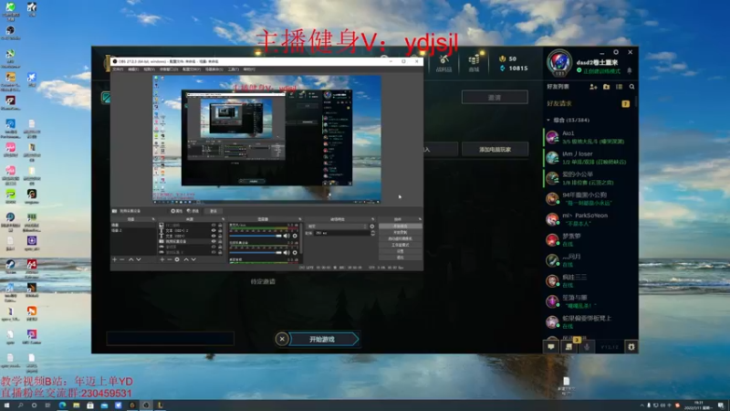
Task: Adjust the second mixer channel volume slider
Action: pyautogui.click(x=255, y=253)
